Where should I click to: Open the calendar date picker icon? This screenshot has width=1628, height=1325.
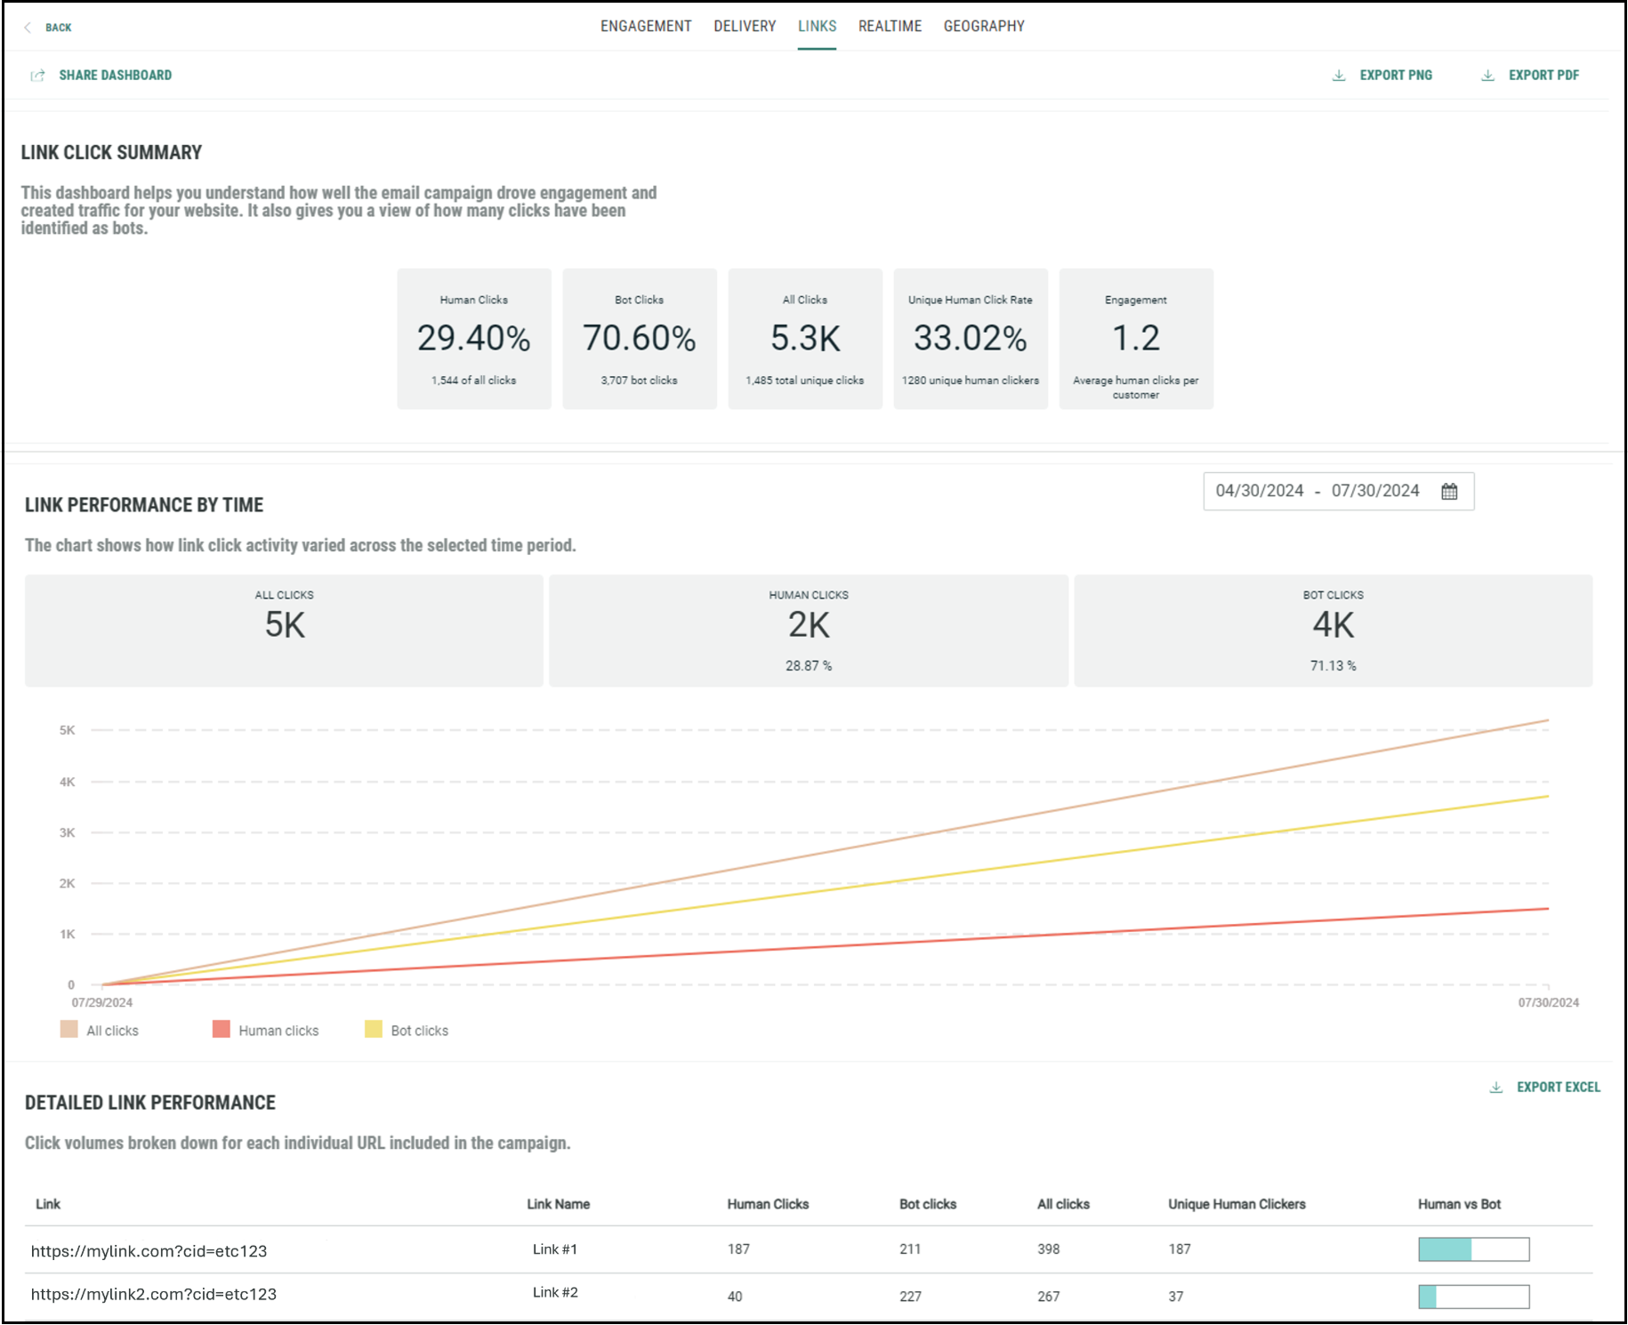(x=1449, y=492)
